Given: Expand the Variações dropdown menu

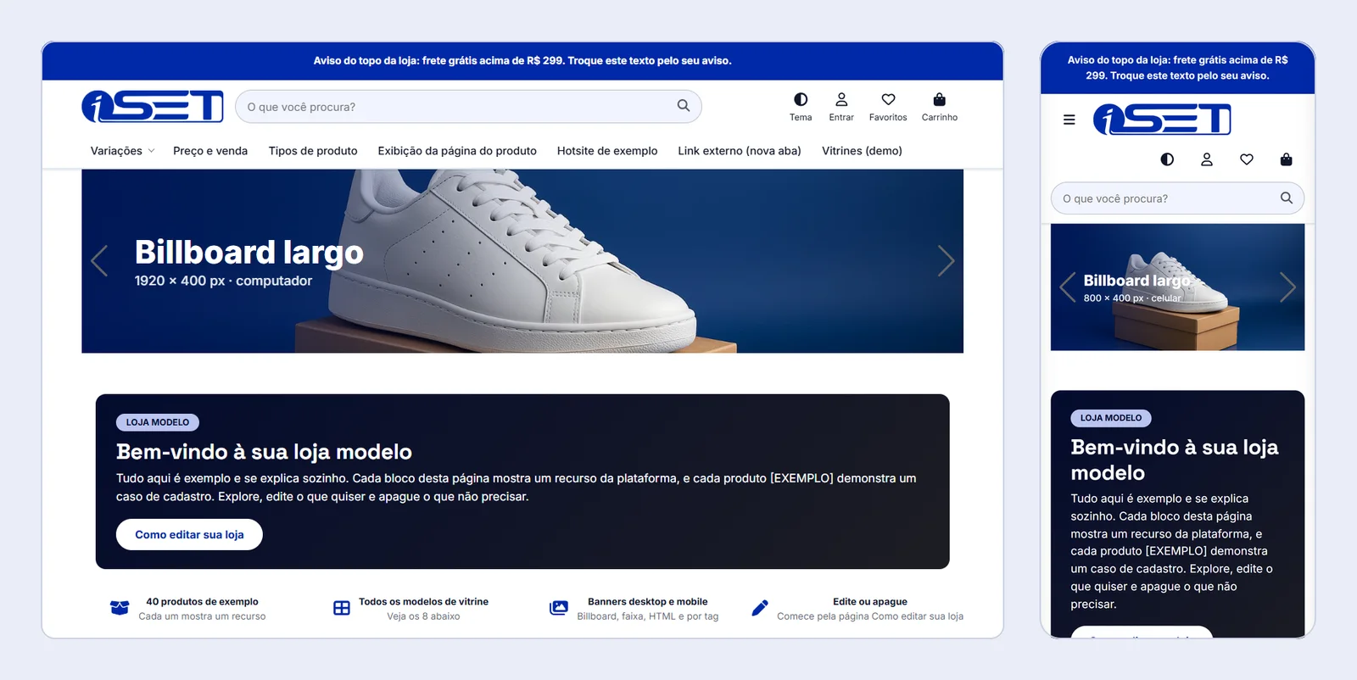Looking at the screenshot, I should (122, 151).
